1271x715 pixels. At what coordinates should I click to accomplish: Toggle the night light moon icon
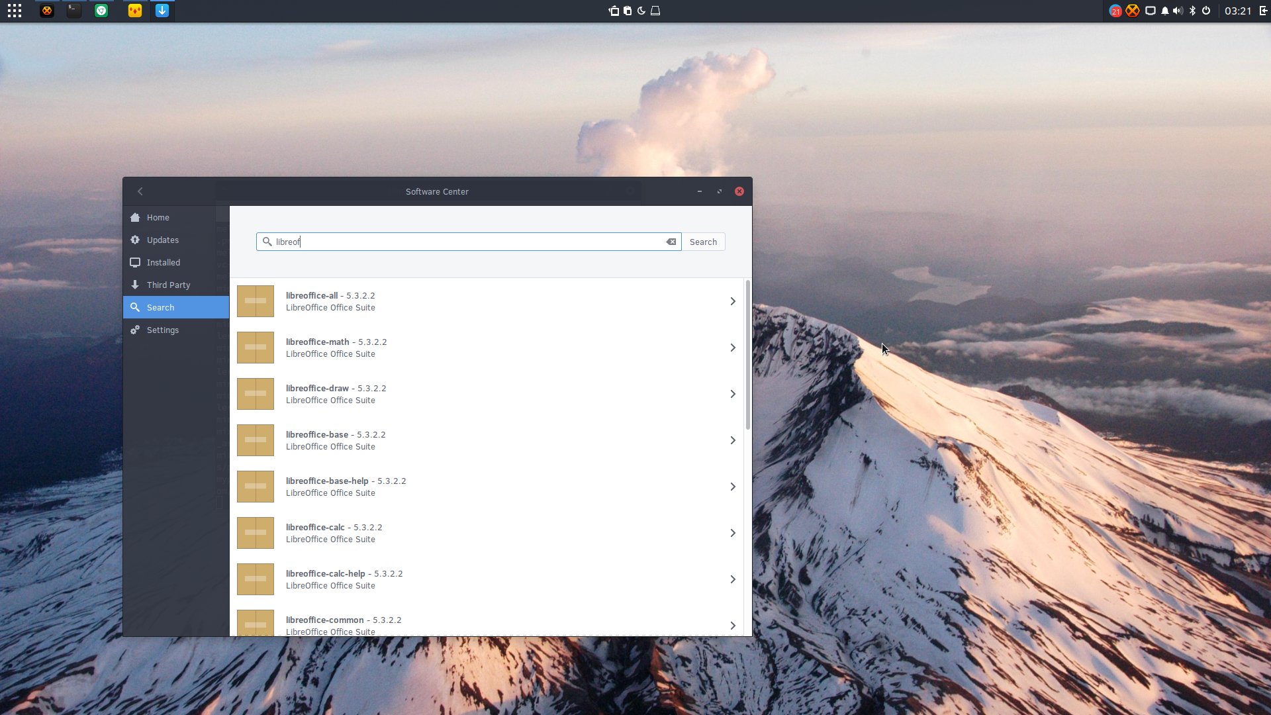coord(641,11)
